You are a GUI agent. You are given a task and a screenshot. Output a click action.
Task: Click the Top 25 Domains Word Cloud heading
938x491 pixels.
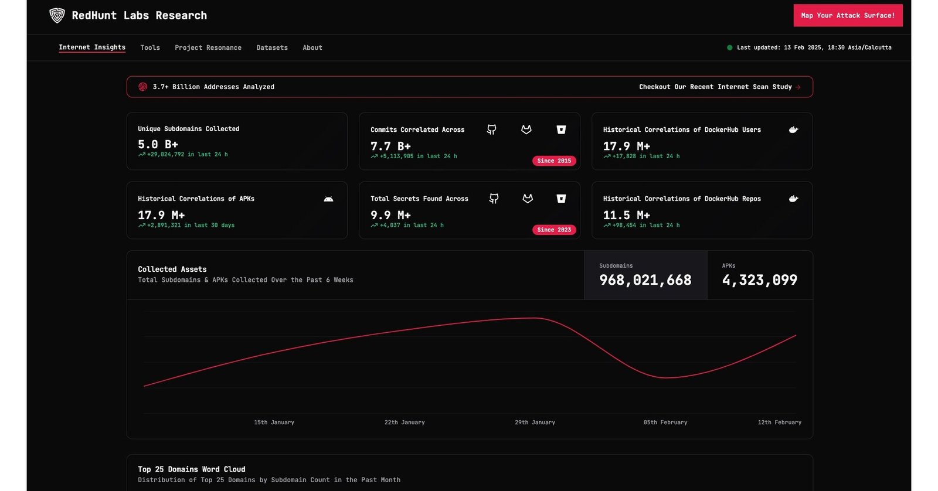click(192, 469)
